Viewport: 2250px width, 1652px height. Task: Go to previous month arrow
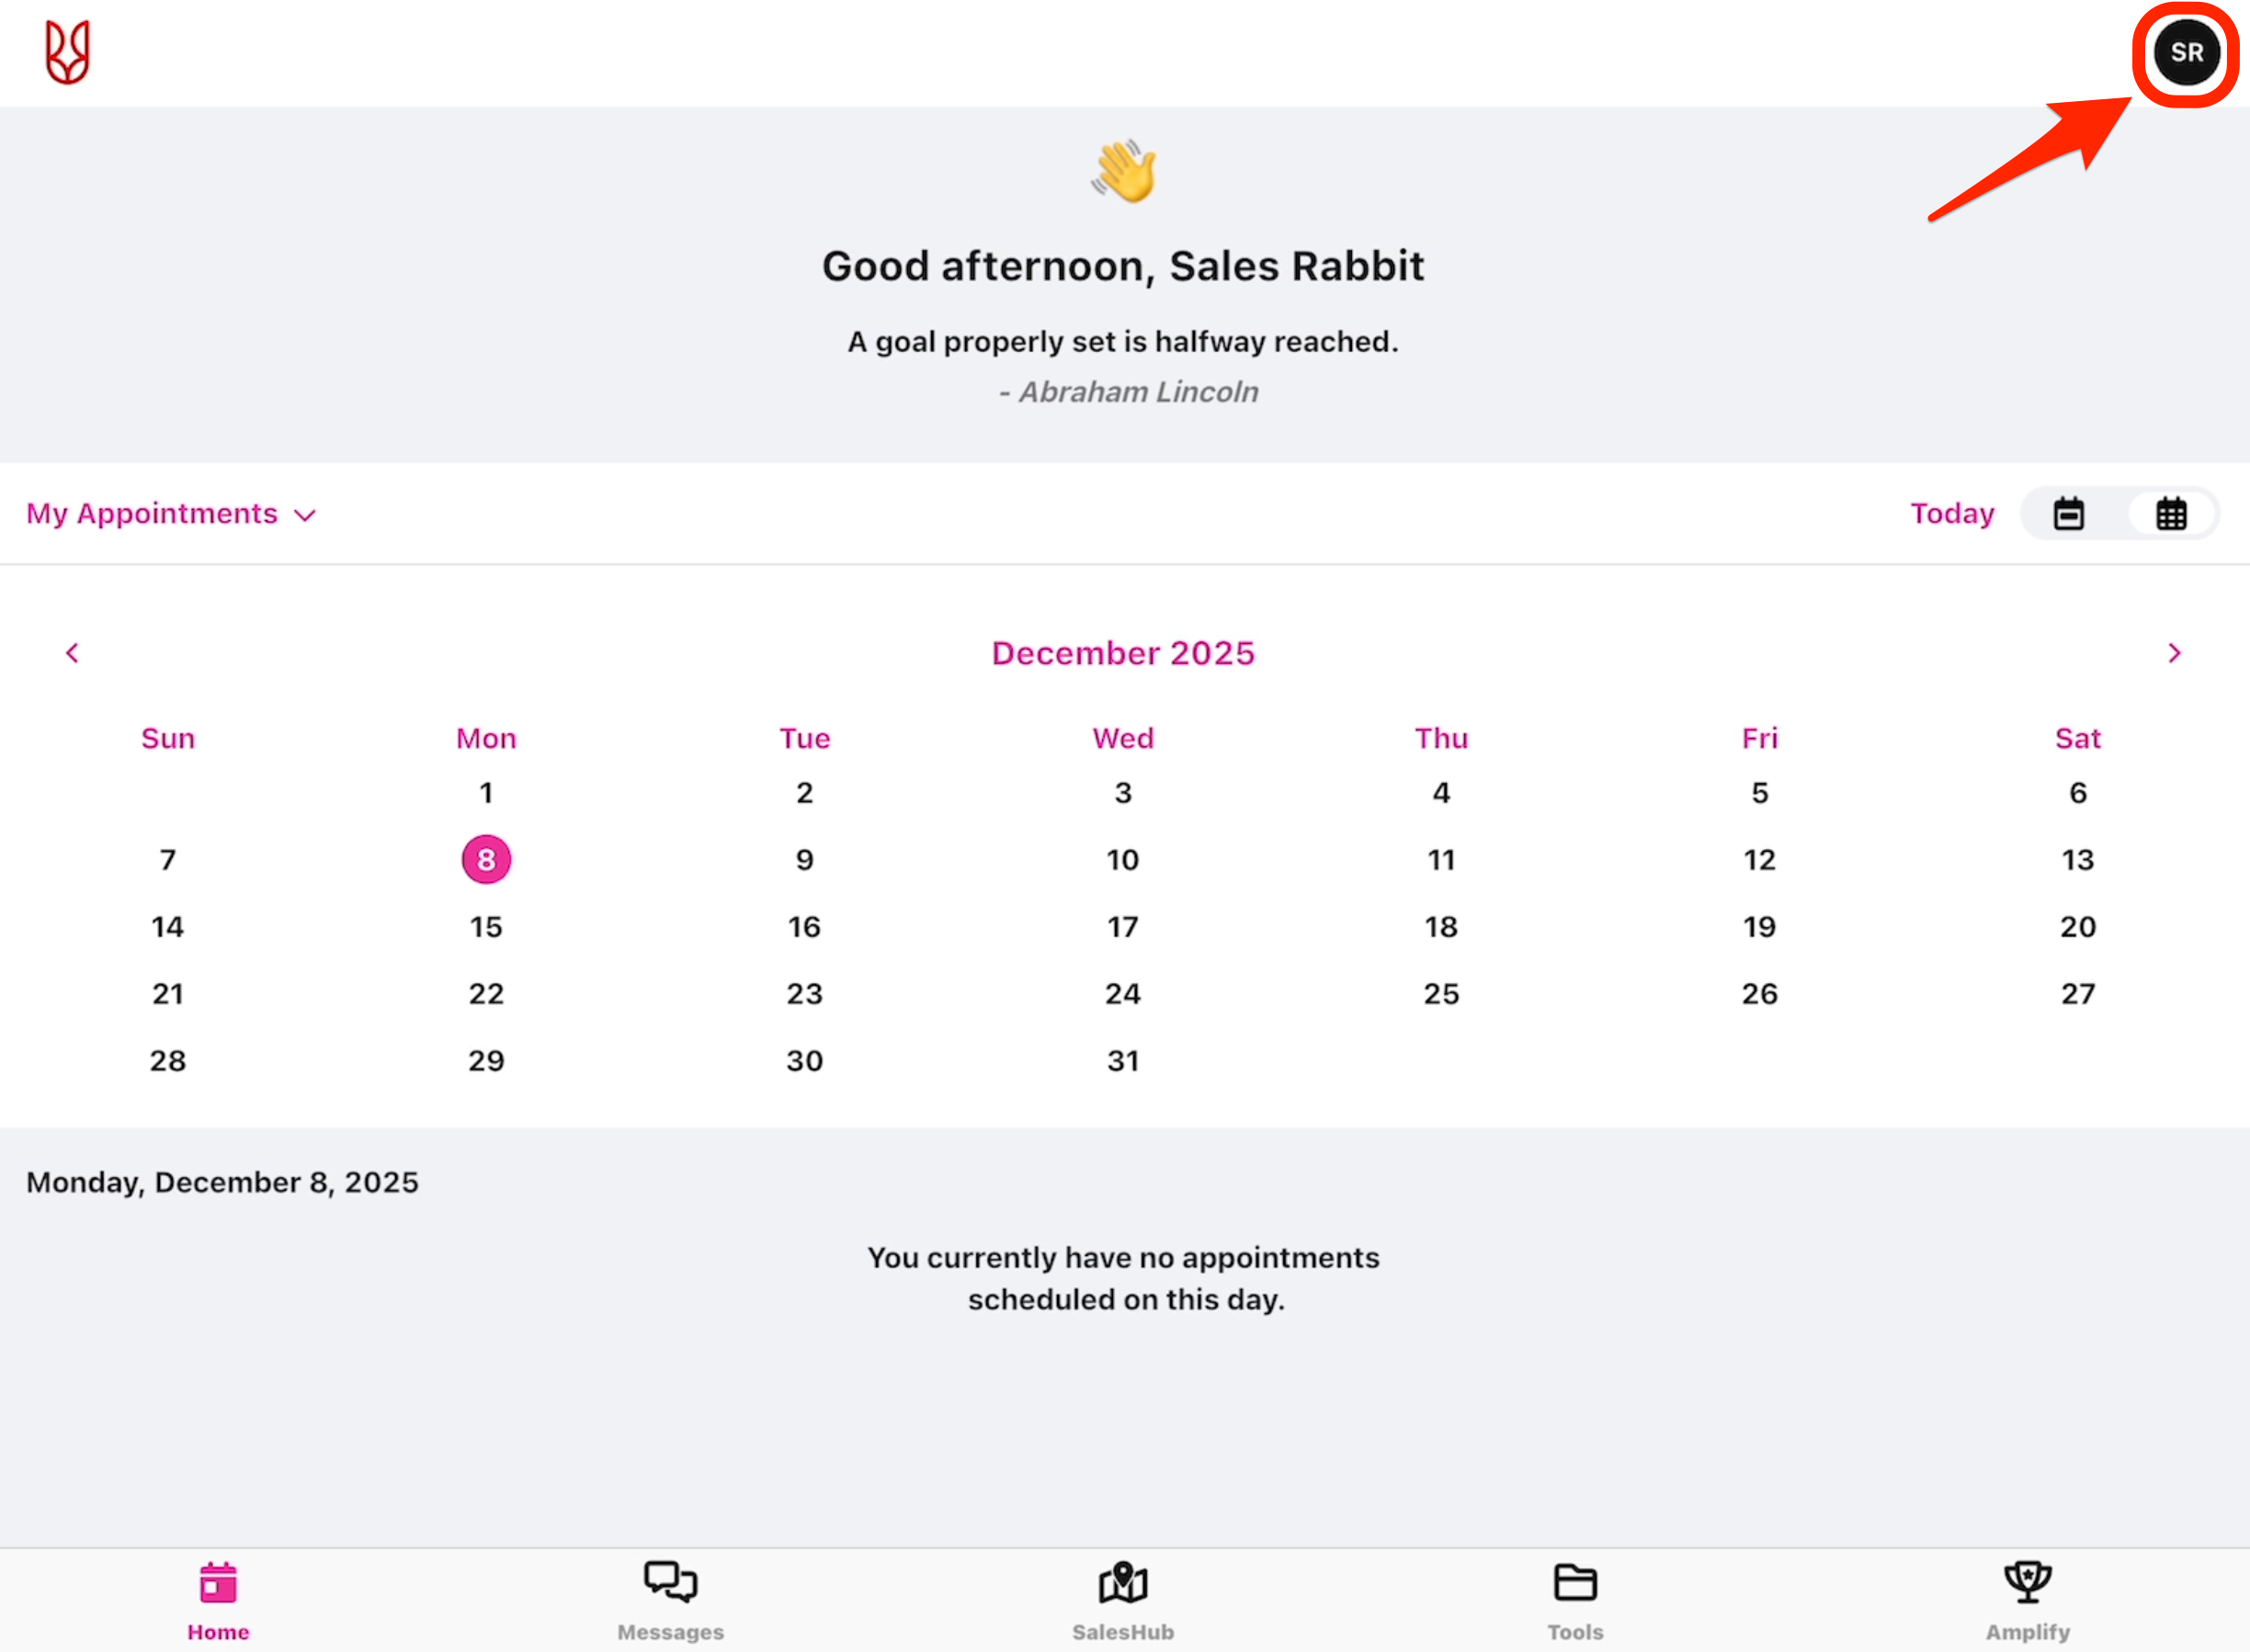pyautogui.click(x=72, y=653)
